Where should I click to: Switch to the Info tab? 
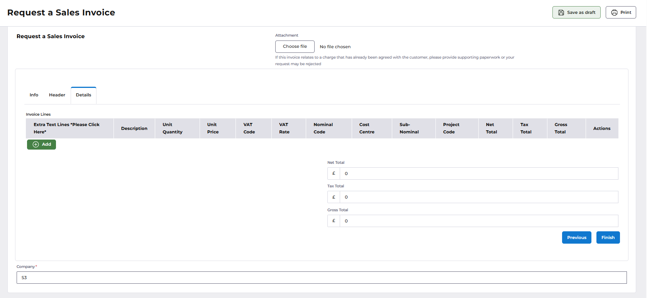34,95
